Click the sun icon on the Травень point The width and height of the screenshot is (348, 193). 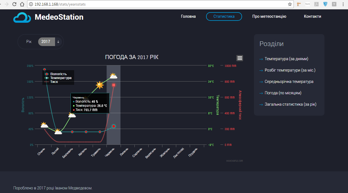(100, 85)
